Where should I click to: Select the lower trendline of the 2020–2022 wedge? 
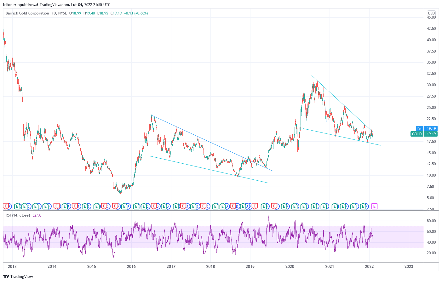tap(342, 137)
